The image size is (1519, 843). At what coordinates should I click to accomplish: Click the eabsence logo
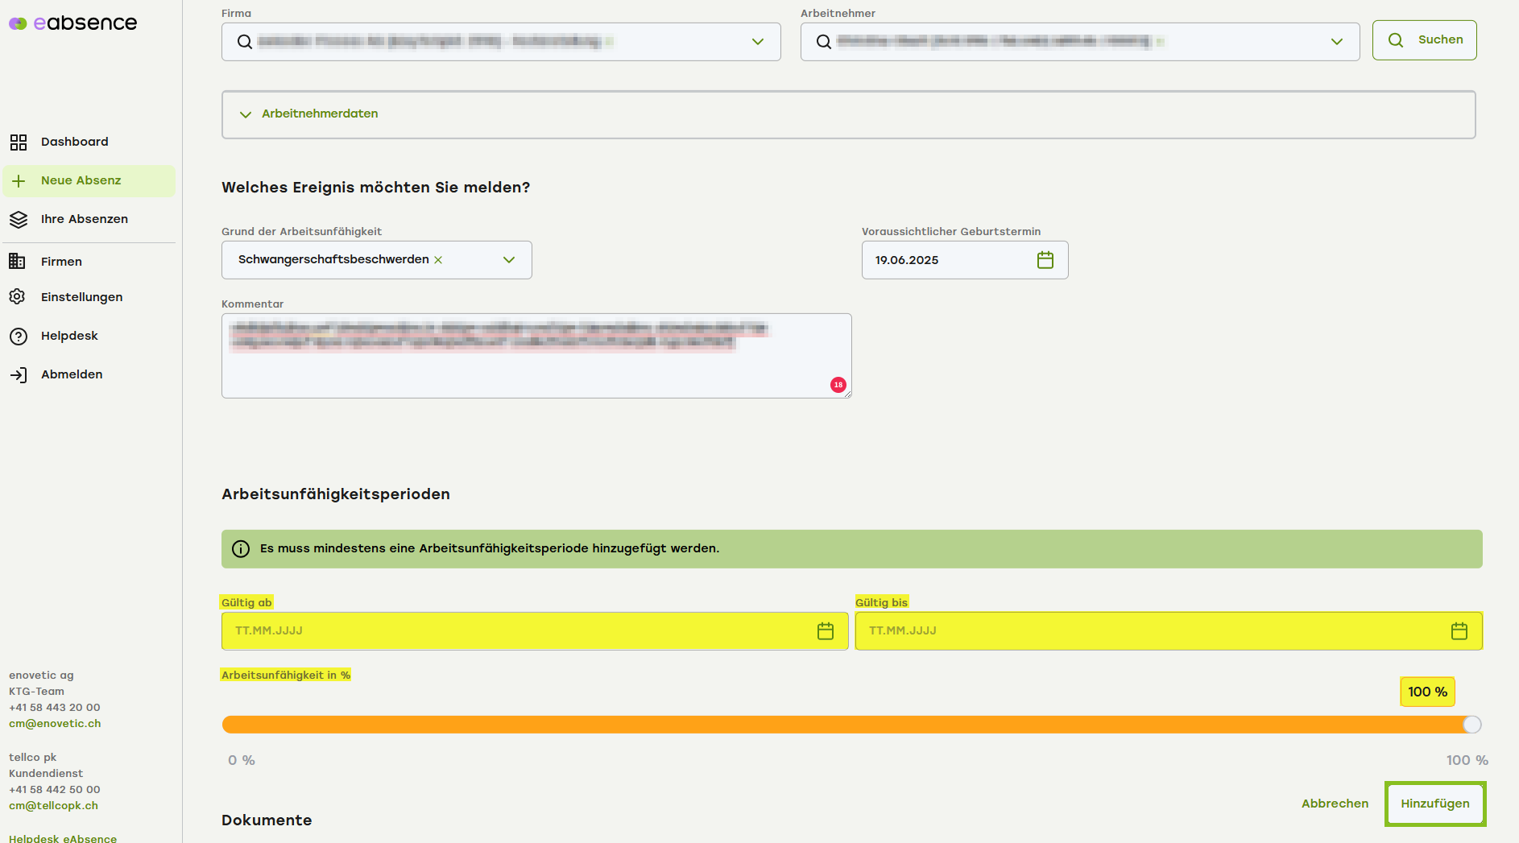pos(73,23)
